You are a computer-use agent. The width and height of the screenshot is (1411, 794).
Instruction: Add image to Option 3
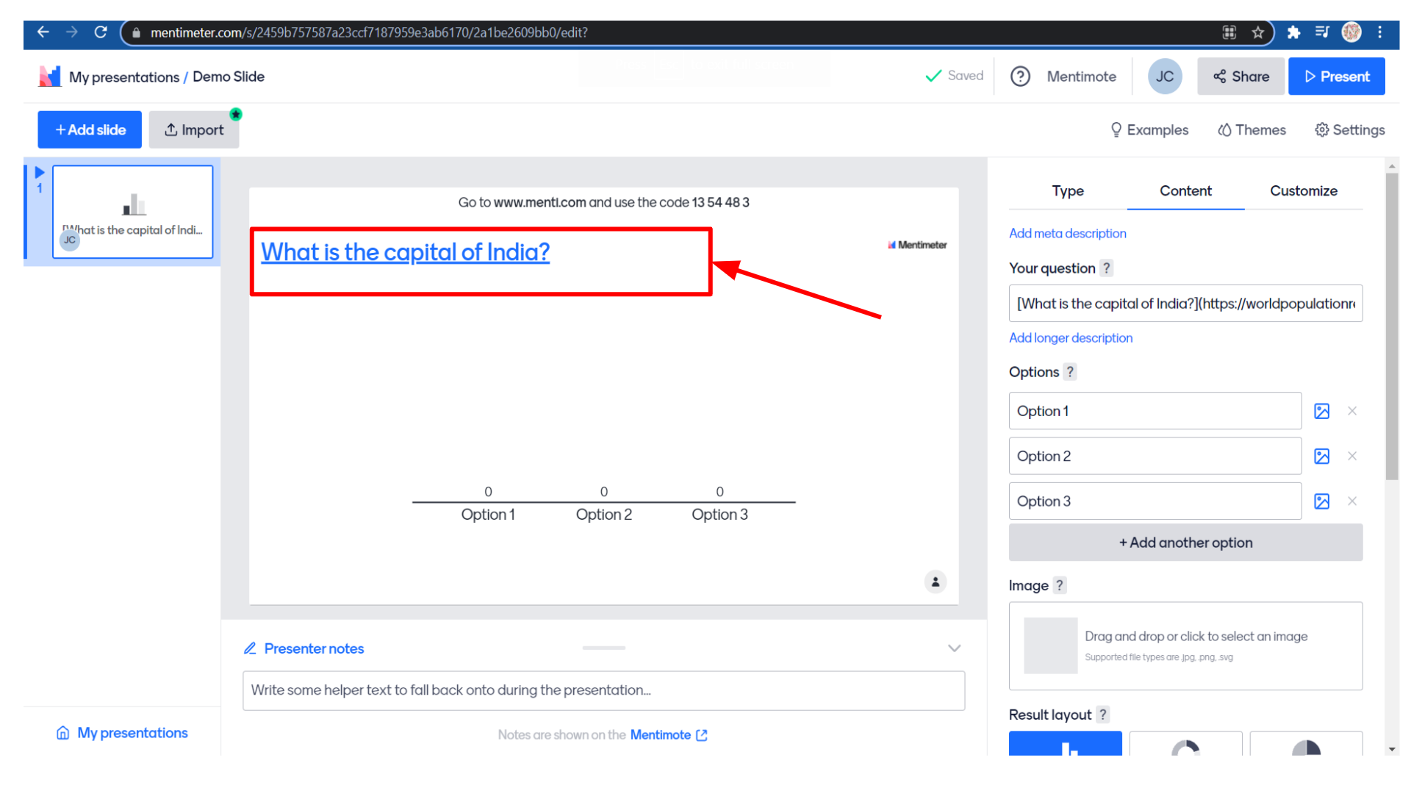[1321, 501]
